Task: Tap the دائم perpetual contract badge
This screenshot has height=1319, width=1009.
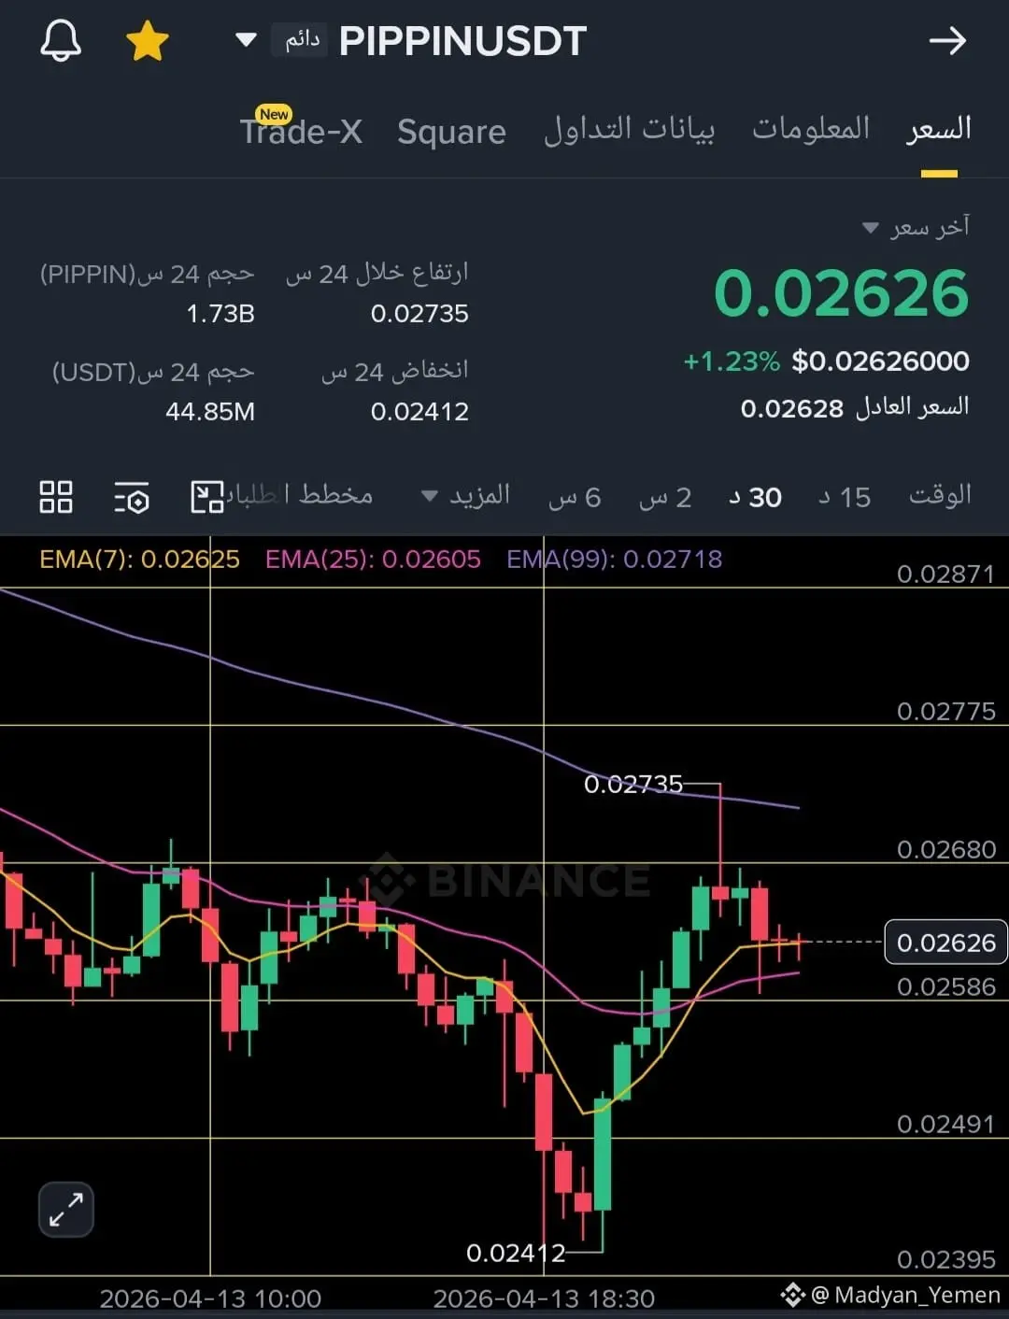Action: point(300,40)
